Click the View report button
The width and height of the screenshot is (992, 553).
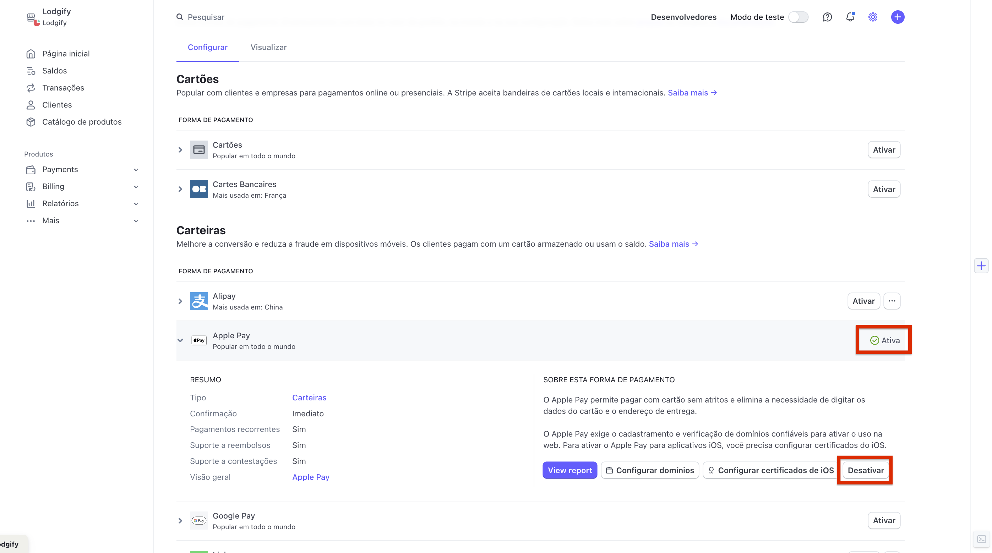(x=569, y=470)
